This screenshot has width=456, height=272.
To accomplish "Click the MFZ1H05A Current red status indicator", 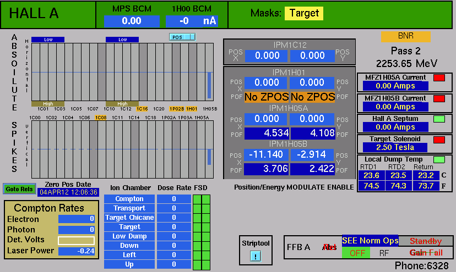I will pyautogui.click(x=439, y=78).
